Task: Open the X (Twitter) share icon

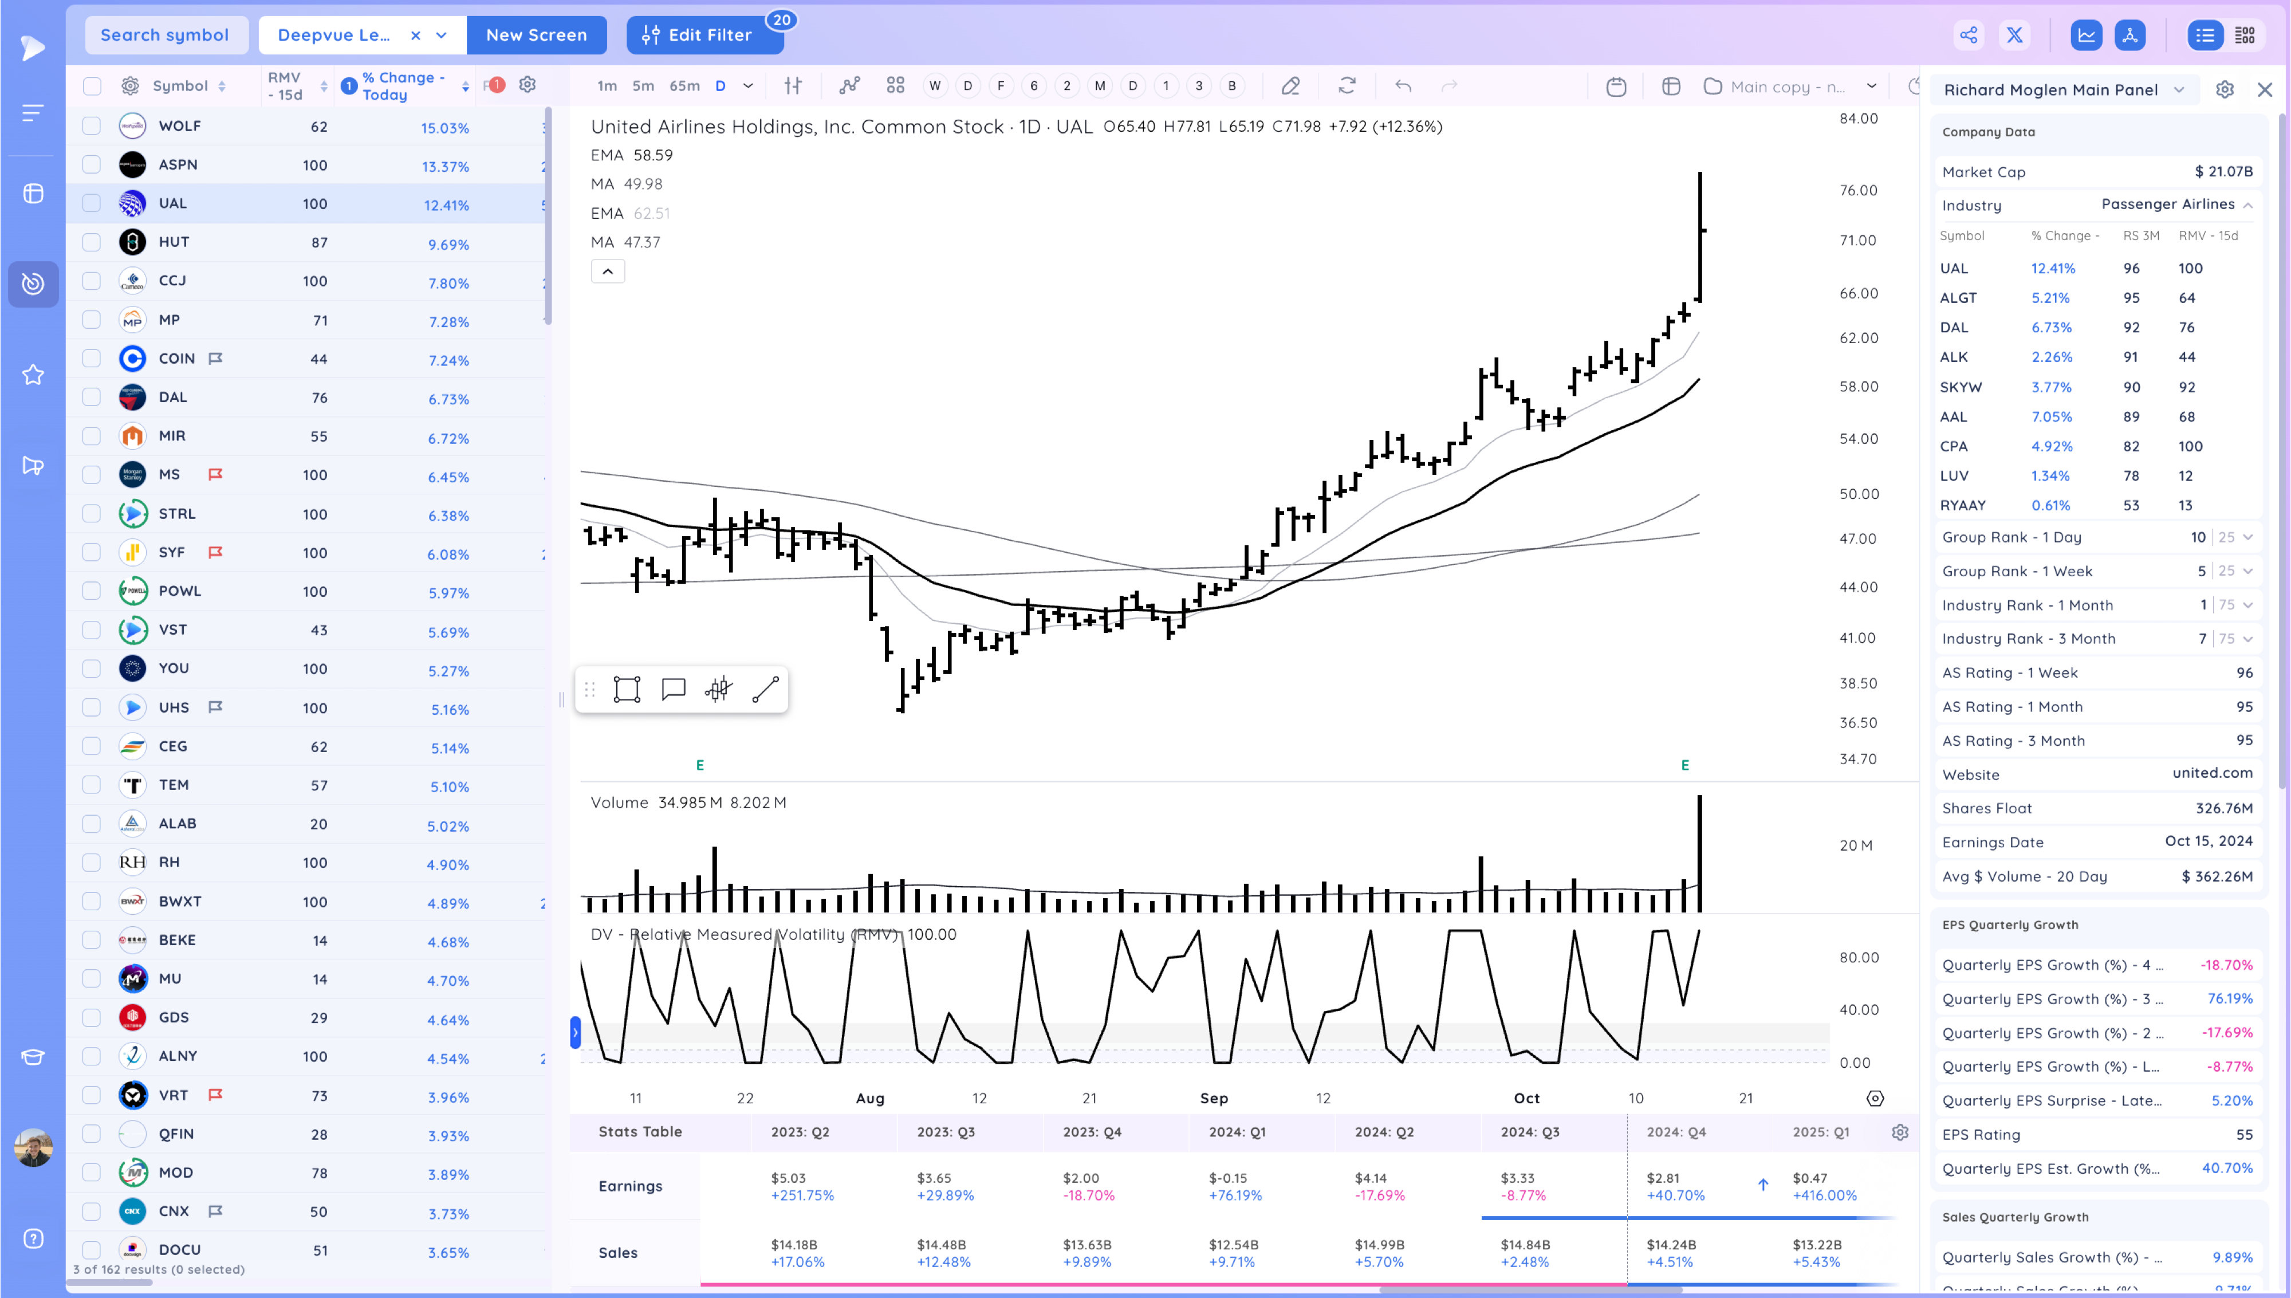Action: [x=2014, y=35]
